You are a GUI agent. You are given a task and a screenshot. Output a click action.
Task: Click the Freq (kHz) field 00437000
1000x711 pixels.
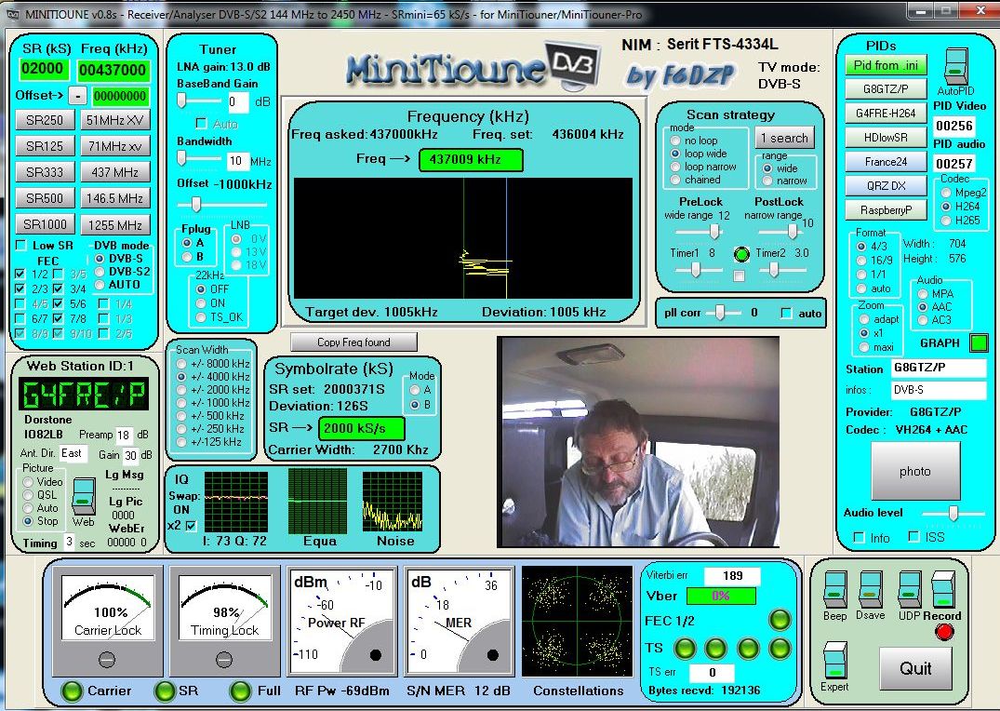(x=113, y=70)
